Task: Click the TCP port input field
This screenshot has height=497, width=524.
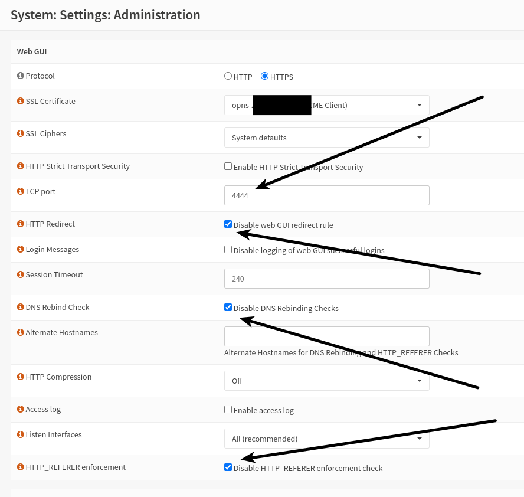Action: (326, 195)
